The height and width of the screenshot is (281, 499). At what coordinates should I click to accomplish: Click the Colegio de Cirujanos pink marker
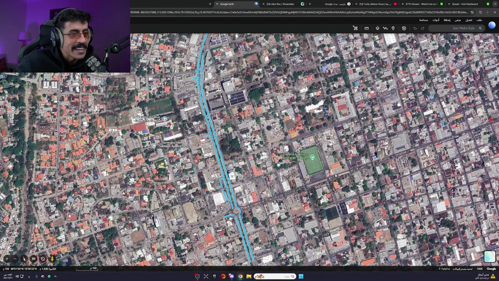(62, 130)
